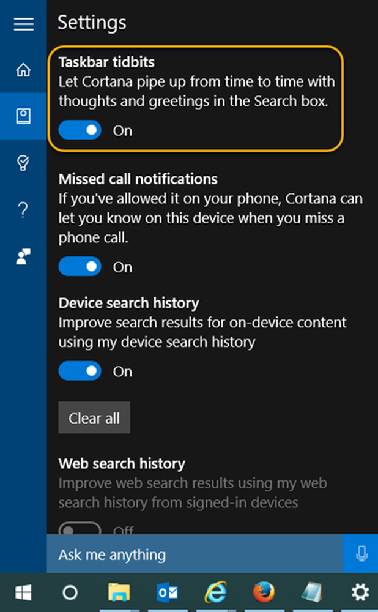Open Settings gear on taskbar
Screen dimensions: 378x612
pyautogui.click(x=360, y=592)
